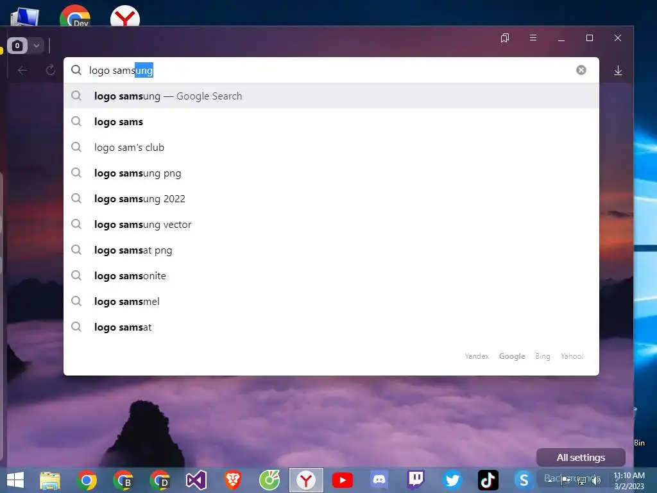Open the browser hamburger menu
The image size is (657, 493).
533,38
